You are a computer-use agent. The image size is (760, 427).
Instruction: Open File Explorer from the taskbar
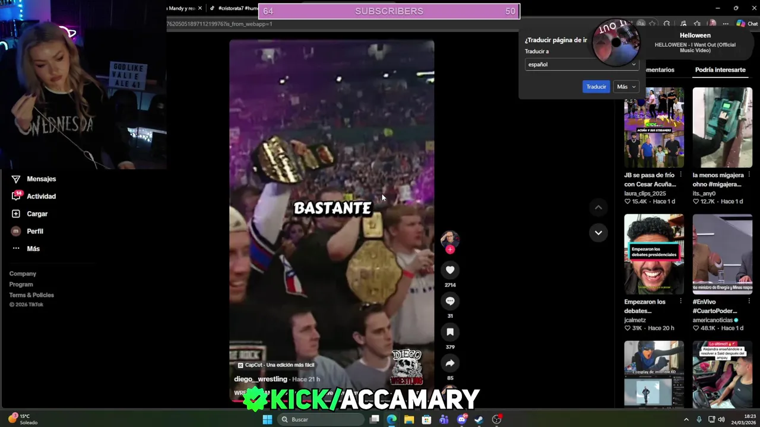(409, 419)
